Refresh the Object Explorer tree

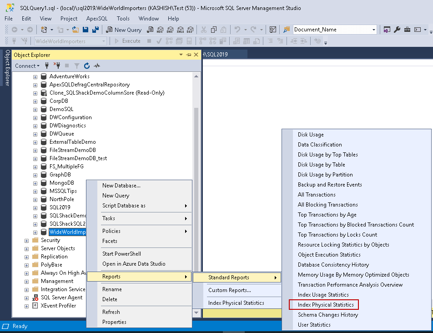coord(87,66)
